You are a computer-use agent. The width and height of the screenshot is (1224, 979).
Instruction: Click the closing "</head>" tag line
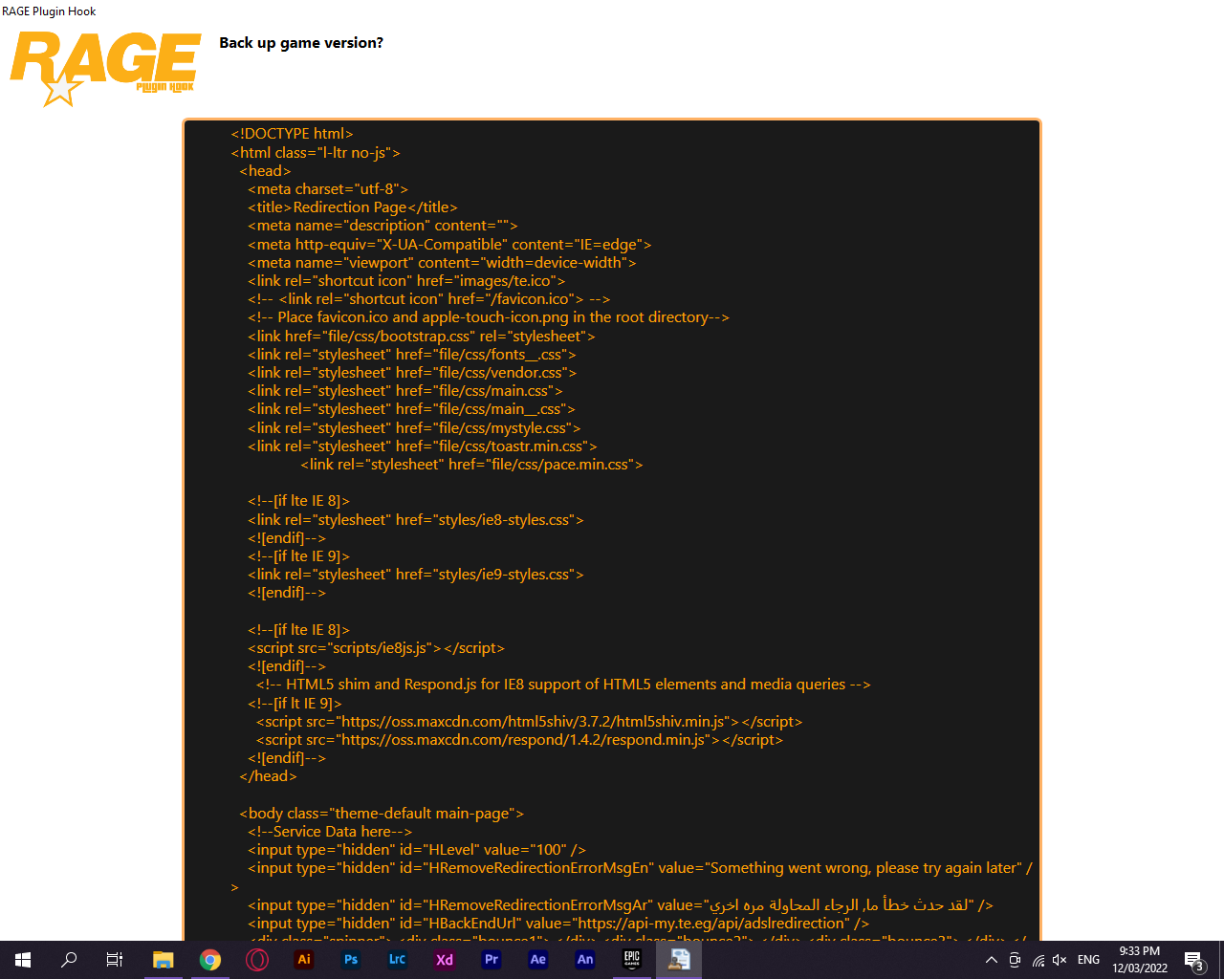pyautogui.click(x=268, y=776)
